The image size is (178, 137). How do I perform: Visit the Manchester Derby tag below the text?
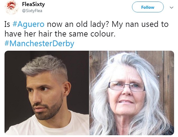pos(39,43)
